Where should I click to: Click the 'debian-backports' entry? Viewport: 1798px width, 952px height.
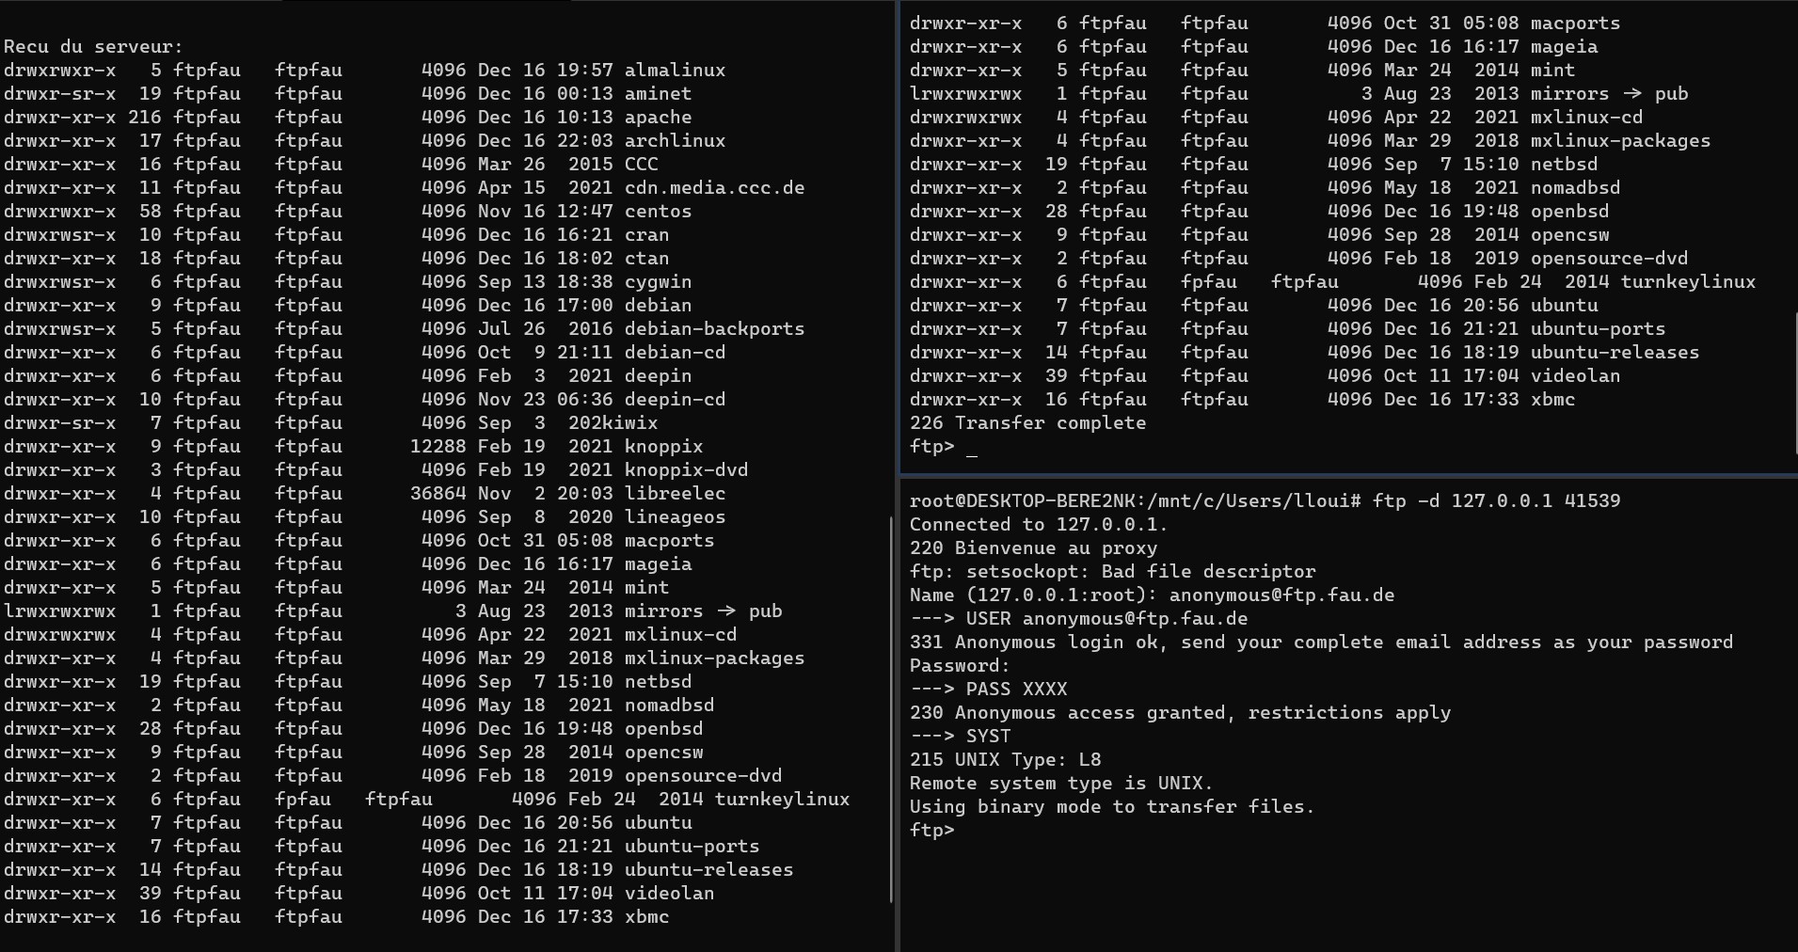pyautogui.click(x=714, y=329)
